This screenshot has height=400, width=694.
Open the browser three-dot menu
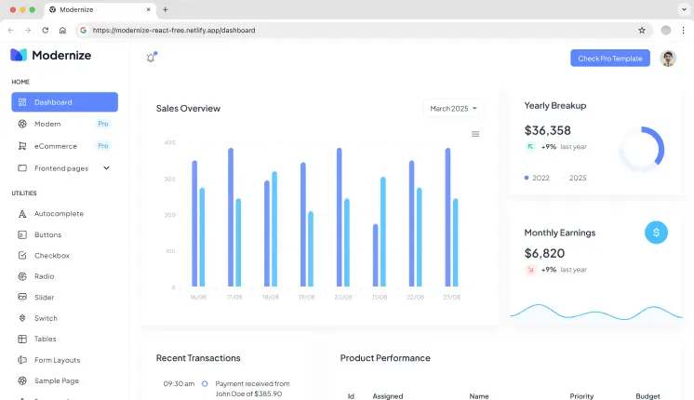(683, 30)
